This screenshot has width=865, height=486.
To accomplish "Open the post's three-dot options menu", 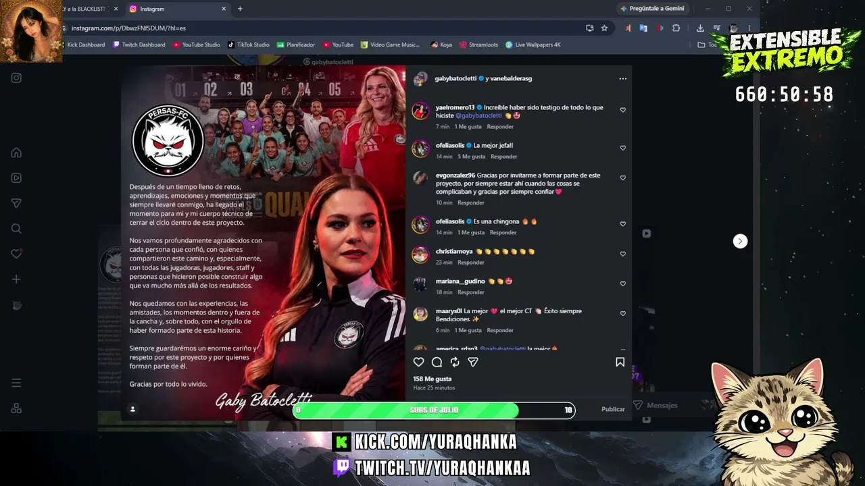I will point(622,78).
